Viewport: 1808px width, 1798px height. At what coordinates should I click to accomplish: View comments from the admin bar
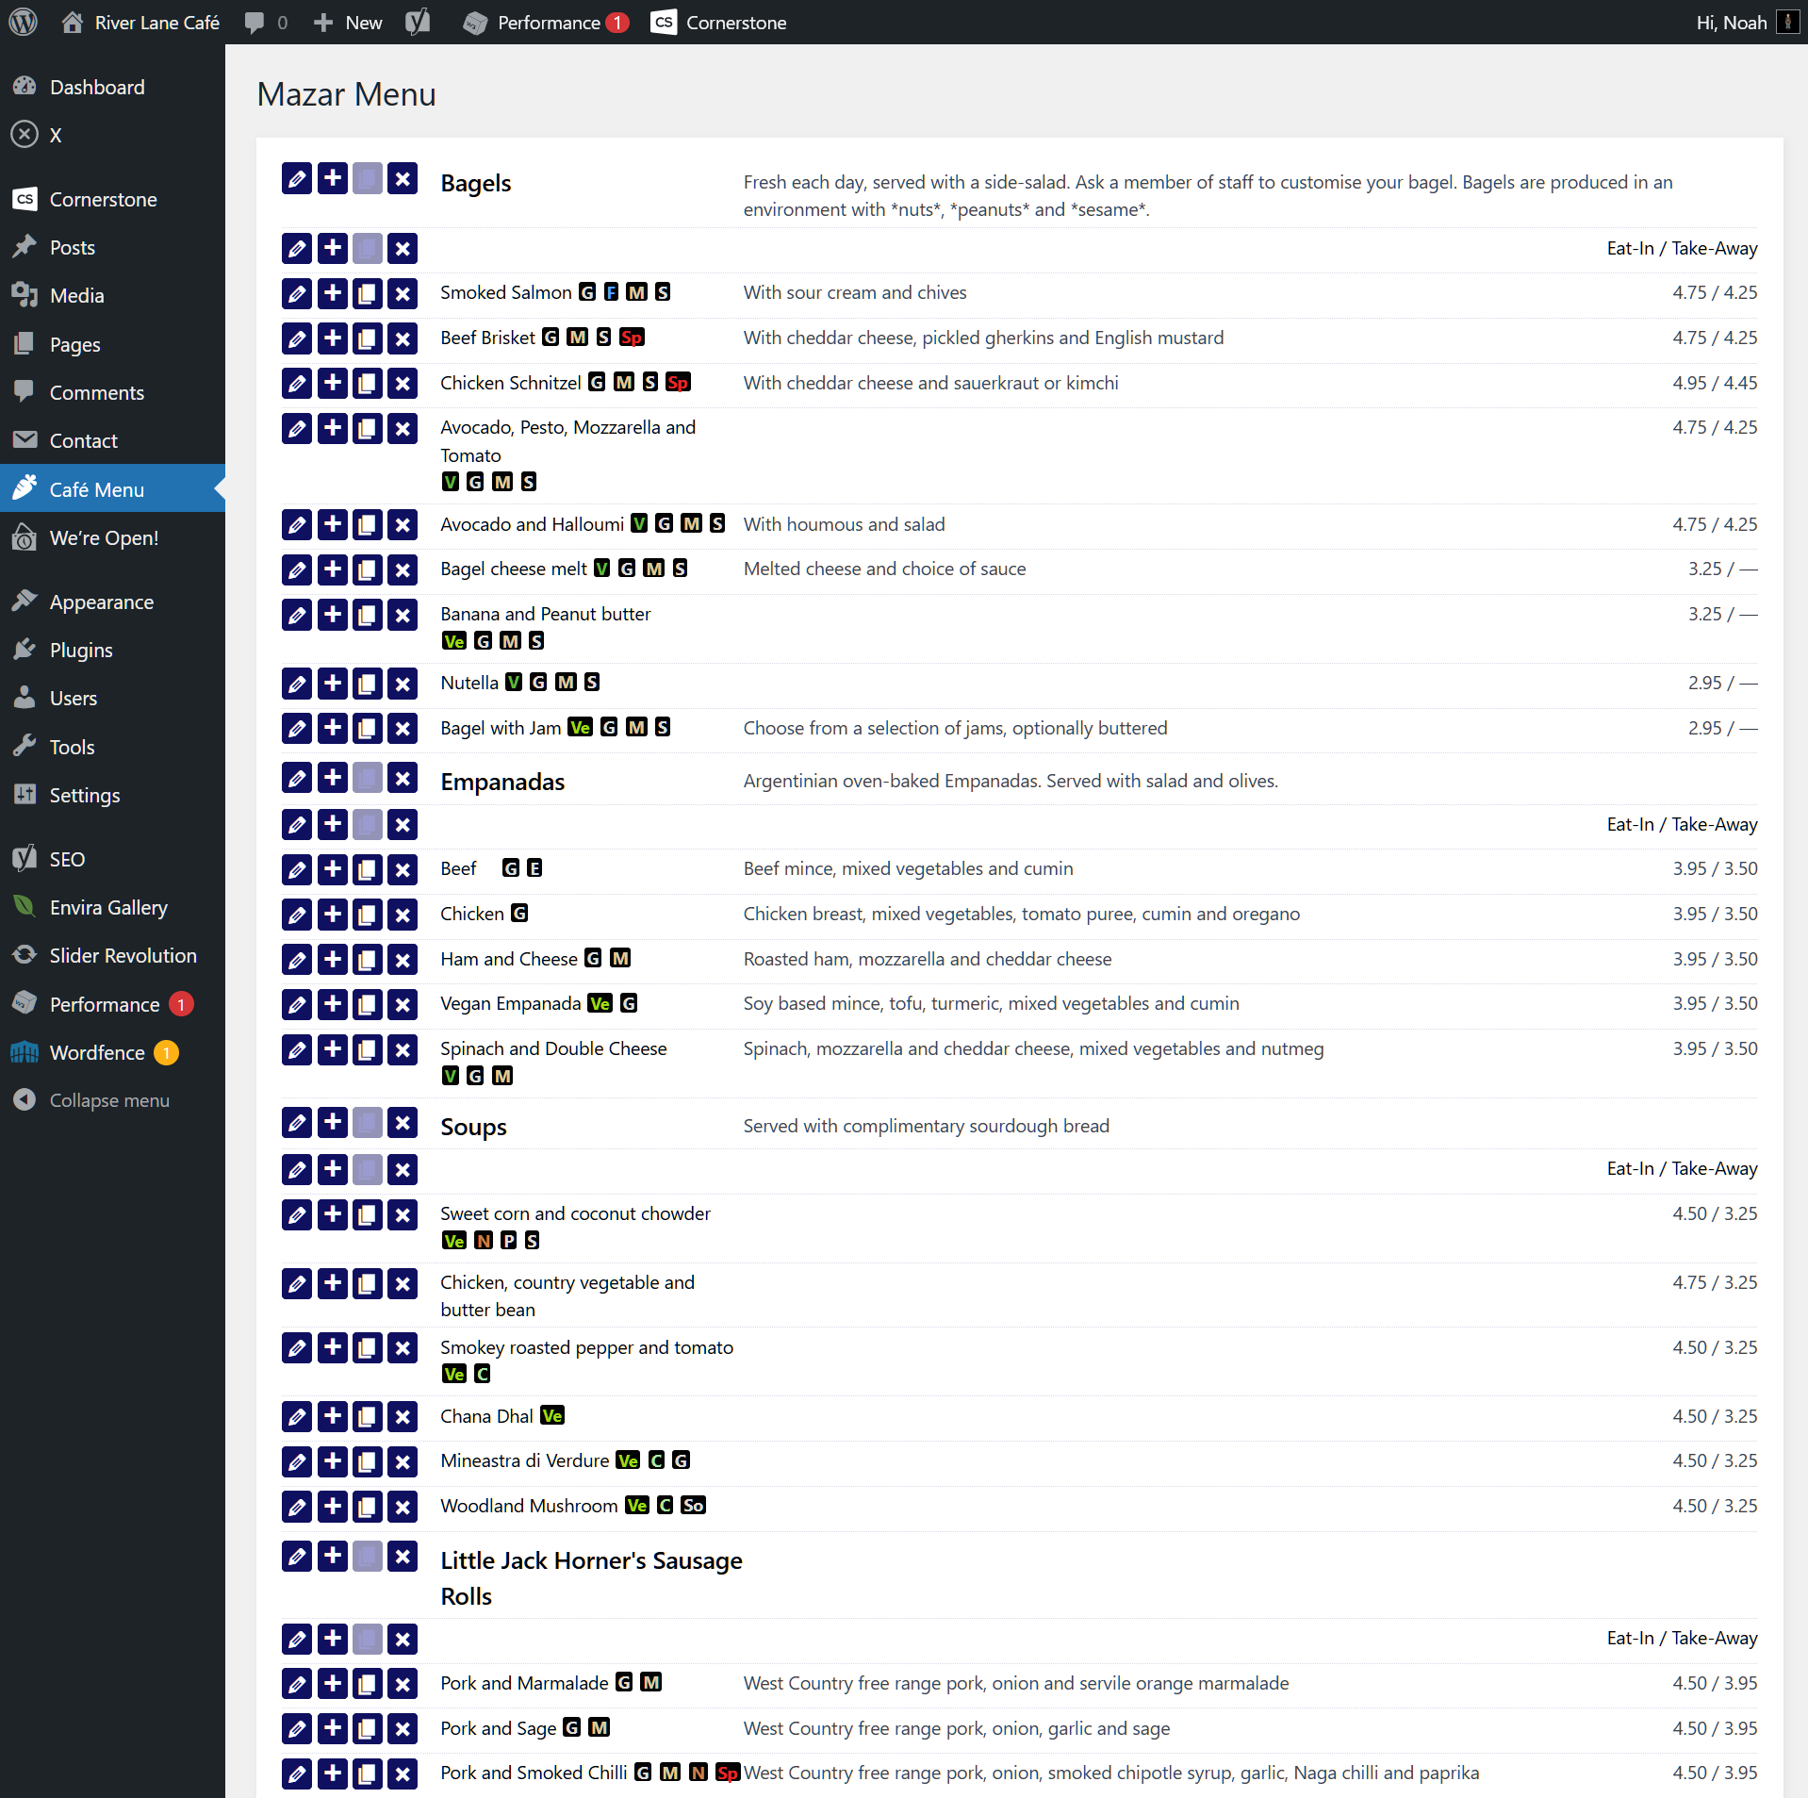(265, 23)
